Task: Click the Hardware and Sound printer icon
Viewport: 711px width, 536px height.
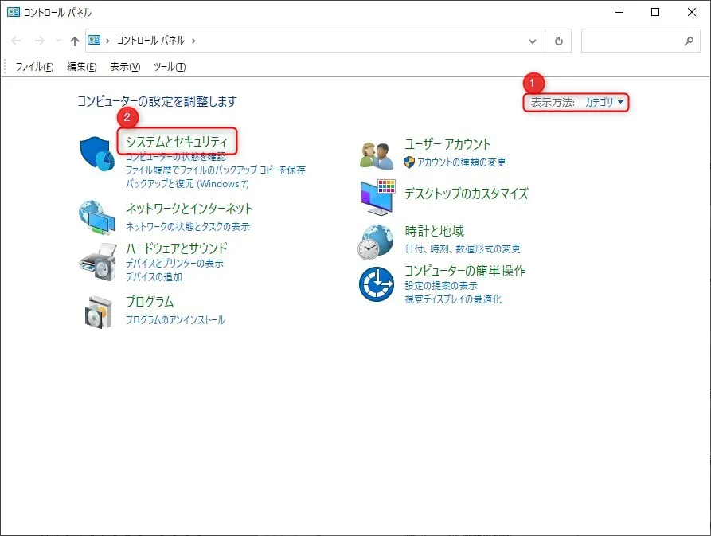Action: pos(98,260)
